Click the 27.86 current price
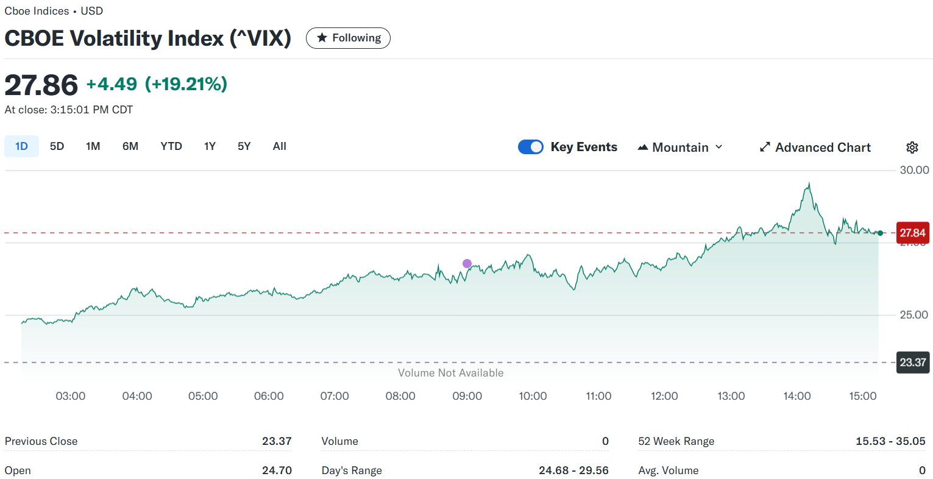The width and height of the screenshot is (933, 479). pos(41,85)
